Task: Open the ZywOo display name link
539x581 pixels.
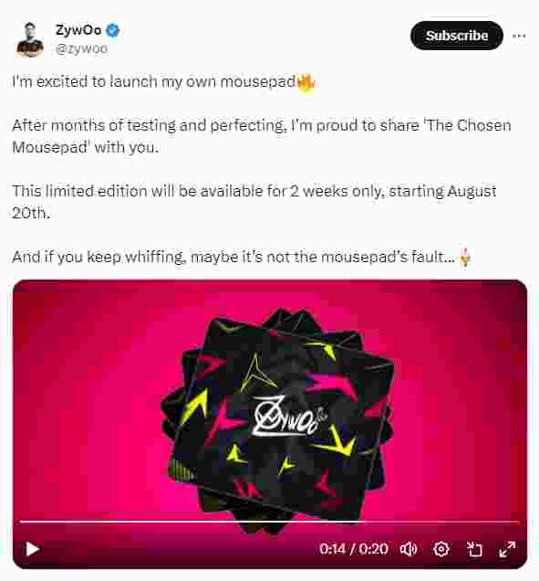Action: point(78,29)
